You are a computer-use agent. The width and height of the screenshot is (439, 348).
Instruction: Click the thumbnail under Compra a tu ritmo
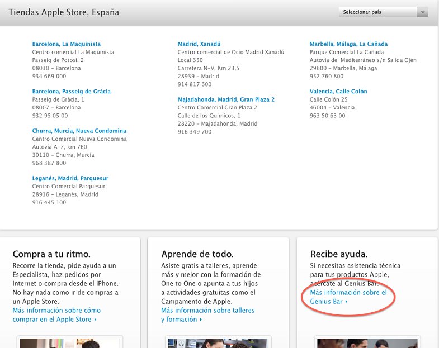tap(69, 342)
